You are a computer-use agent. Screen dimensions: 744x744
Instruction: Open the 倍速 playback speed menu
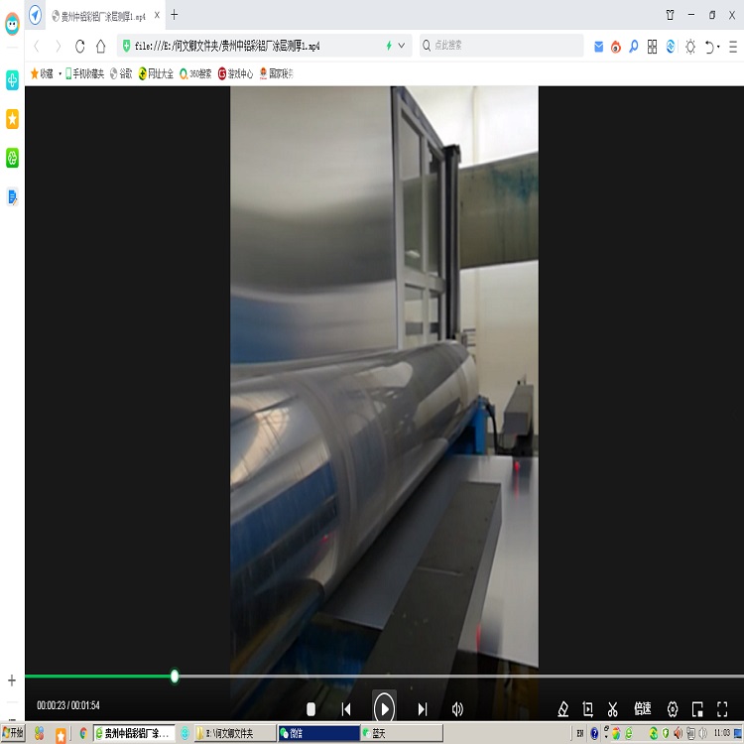[643, 709]
